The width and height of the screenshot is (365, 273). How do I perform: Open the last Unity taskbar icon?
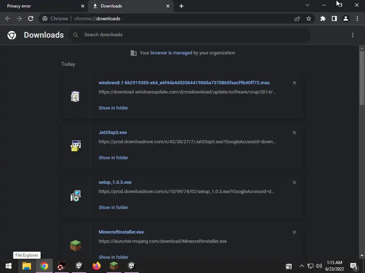pyautogui.click(x=131, y=266)
